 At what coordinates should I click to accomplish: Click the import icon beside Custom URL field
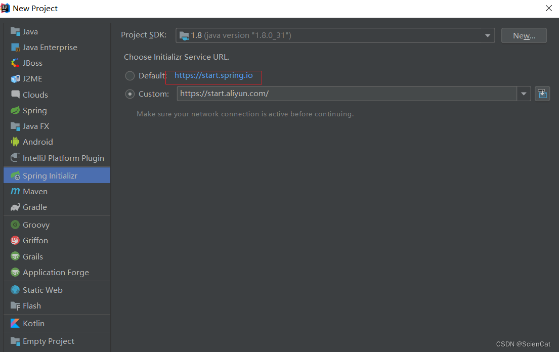(542, 94)
